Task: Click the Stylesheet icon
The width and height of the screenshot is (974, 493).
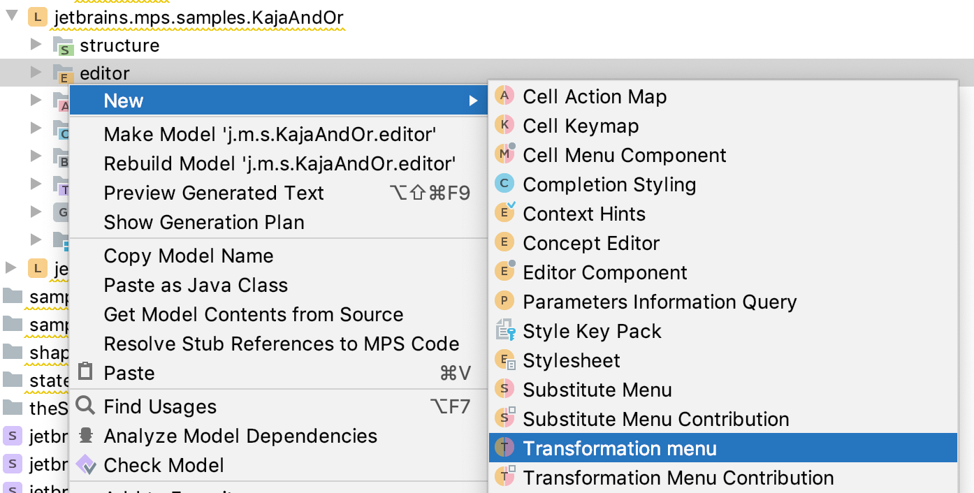Action: click(x=504, y=360)
